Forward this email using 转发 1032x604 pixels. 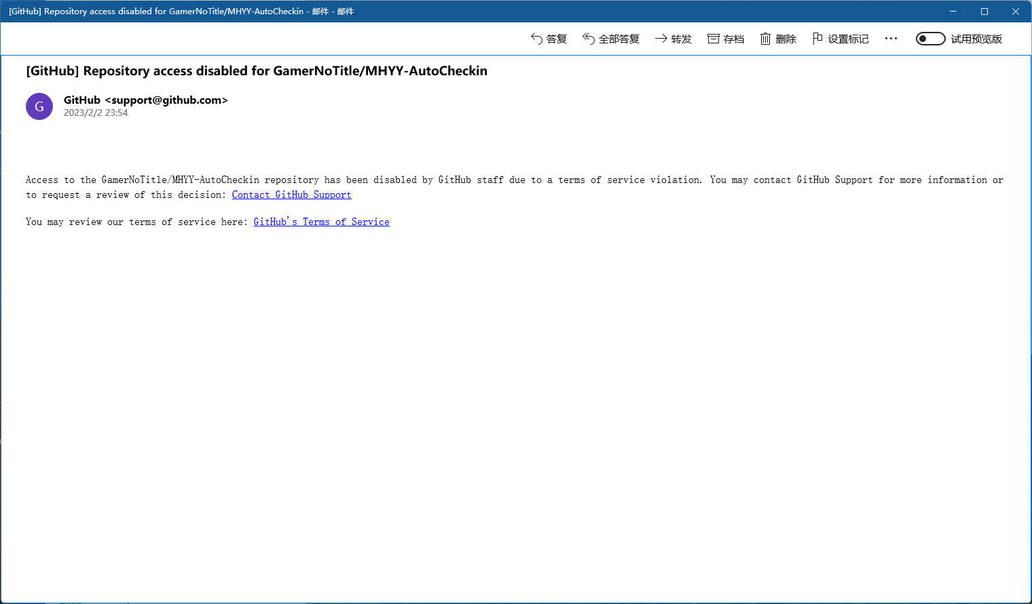click(x=673, y=39)
